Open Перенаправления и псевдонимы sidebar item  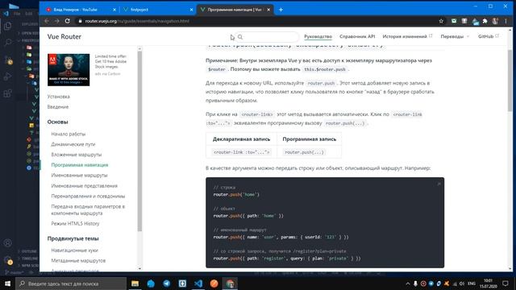click(88, 196)
